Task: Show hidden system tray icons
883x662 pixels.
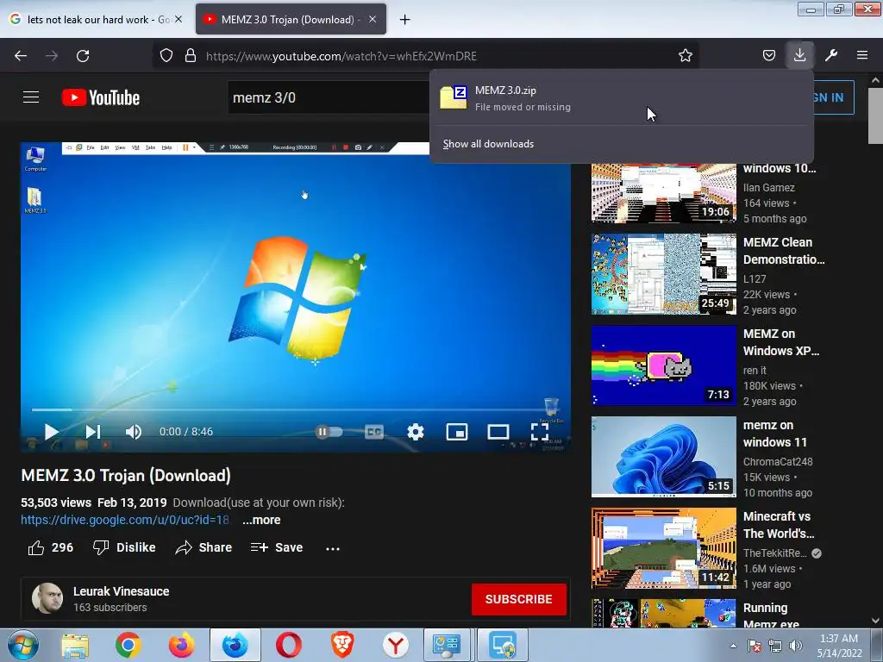Action: click(x=733, y=646)
